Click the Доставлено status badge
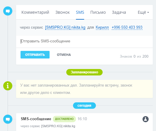Viewport: 156px width, 131px height. (64, 119)
